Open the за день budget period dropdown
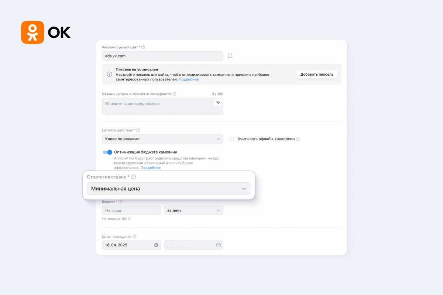 [193, 210]
